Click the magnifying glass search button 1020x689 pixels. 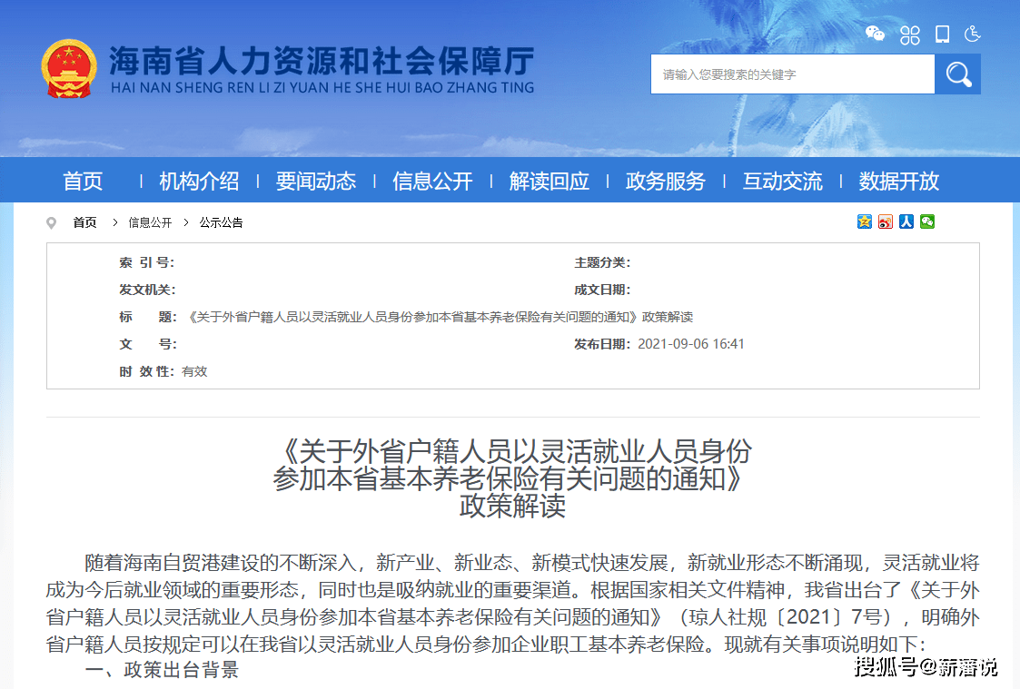(957, 74)
